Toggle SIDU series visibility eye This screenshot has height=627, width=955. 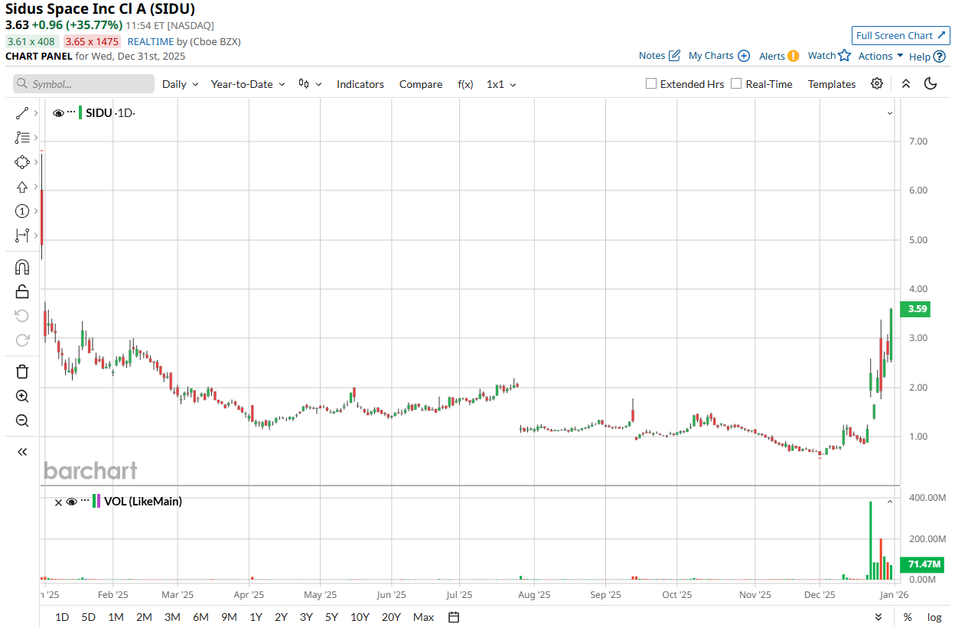click(58, 113)
